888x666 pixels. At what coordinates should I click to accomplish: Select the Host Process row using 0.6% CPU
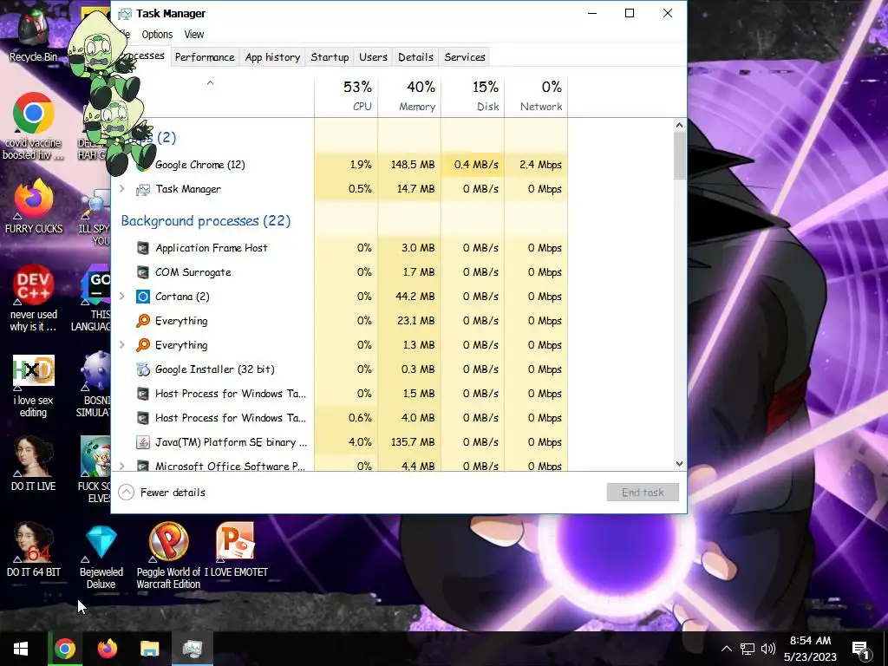coord(340,417)
